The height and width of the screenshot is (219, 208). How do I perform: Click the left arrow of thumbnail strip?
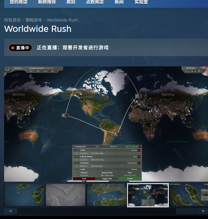pyautogui.click(x=11, y=211)
